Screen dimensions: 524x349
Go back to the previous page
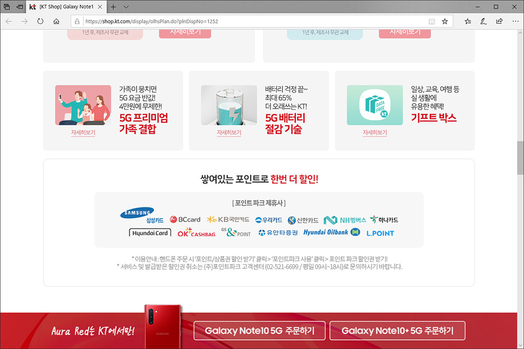pyautogui.click(x=9, y=21)
